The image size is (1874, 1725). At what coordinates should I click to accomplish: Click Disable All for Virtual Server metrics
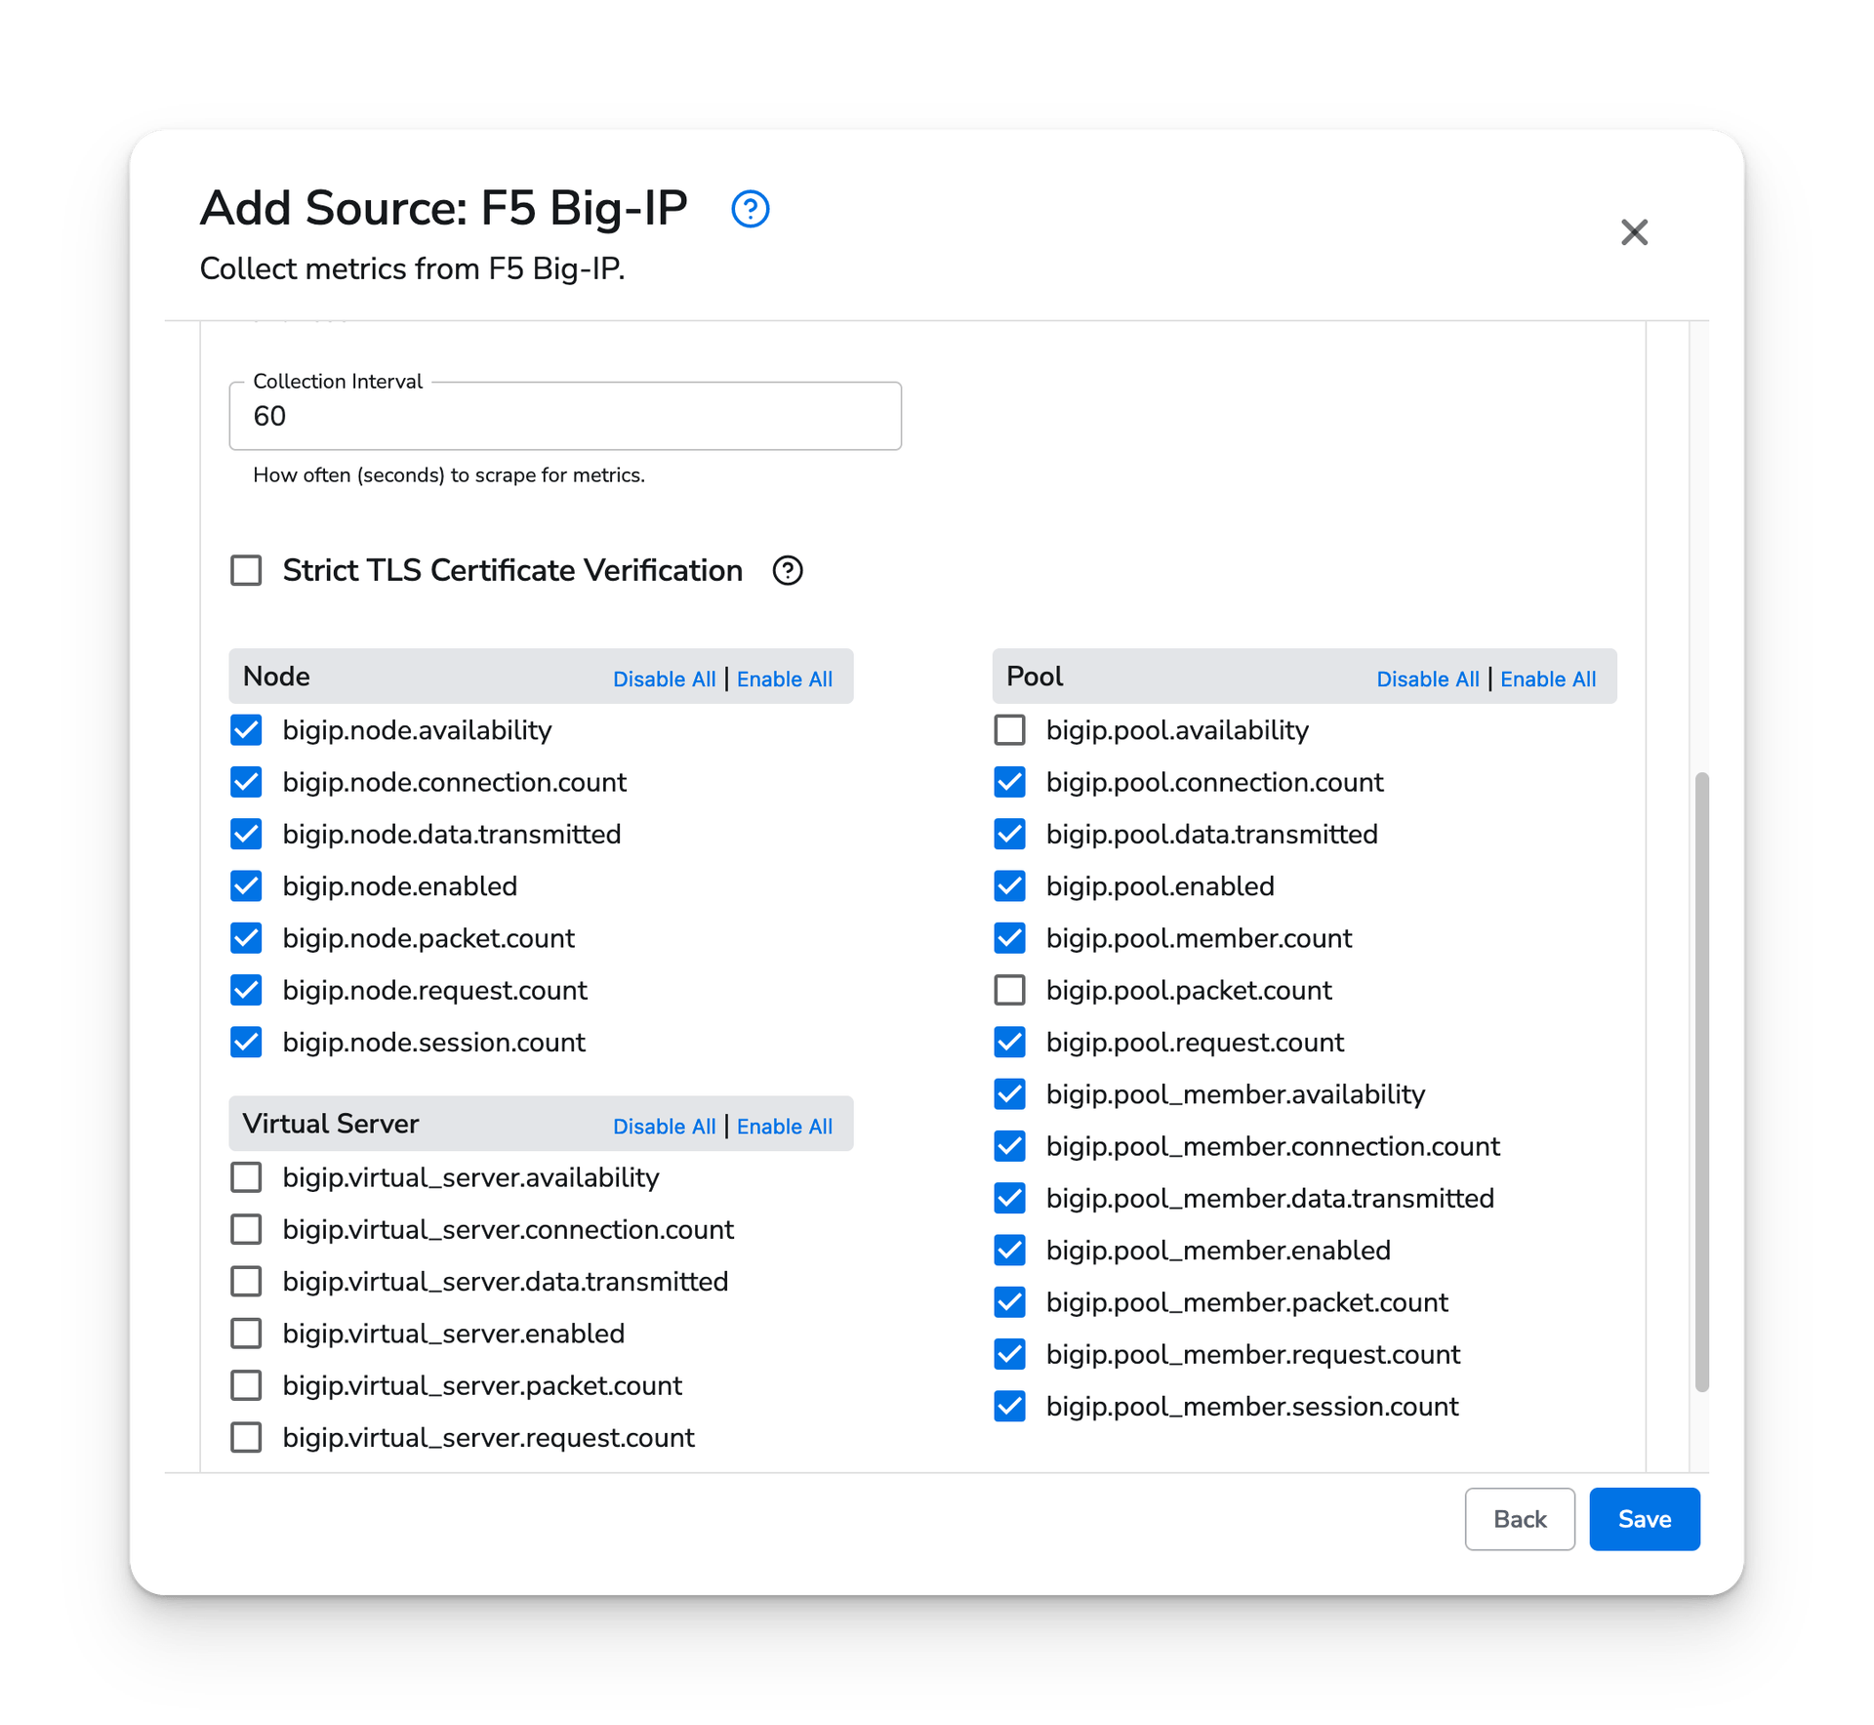pos(664,1127)
